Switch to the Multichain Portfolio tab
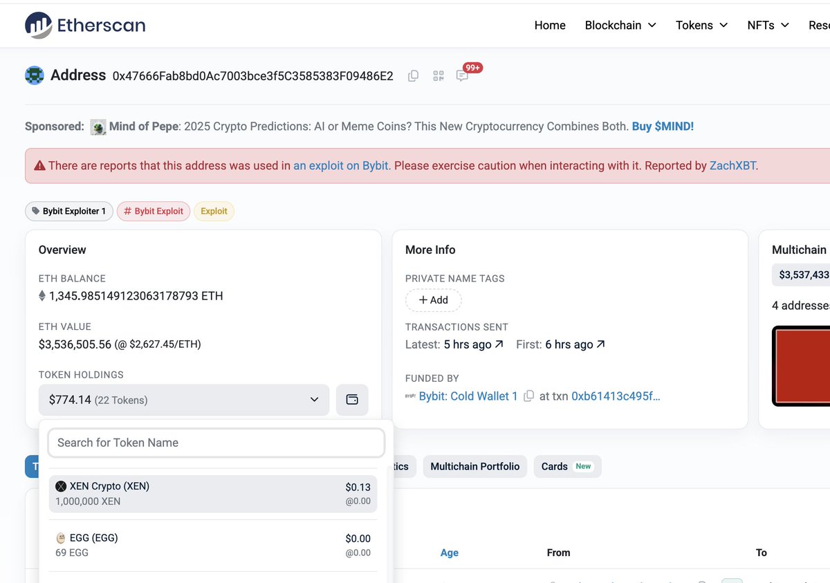830x583 pixels. [x=474, y=467]
